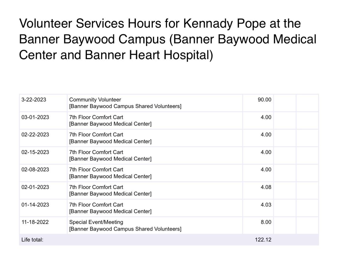The image size is (338, 262).
Task: Click the 02-15-2023 date cell
Action: coord(35,152)
